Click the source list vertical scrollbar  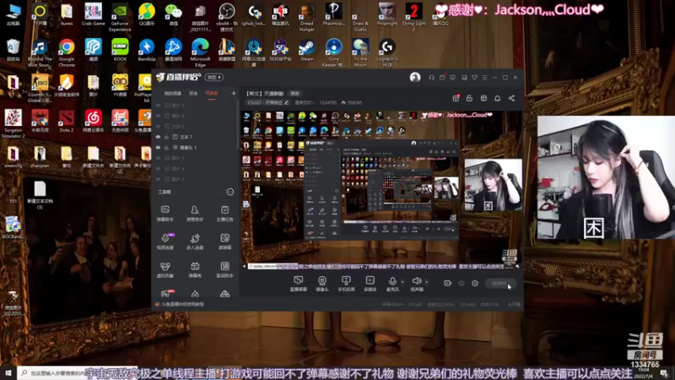[x=238, y=125]
